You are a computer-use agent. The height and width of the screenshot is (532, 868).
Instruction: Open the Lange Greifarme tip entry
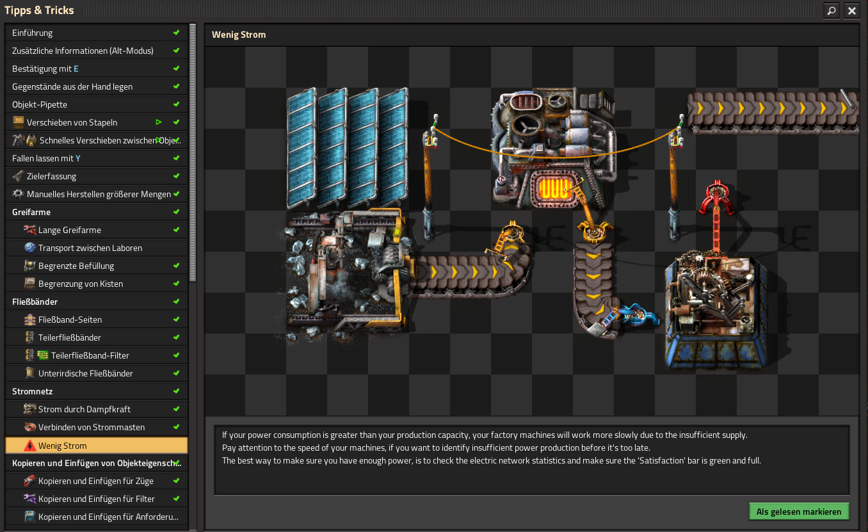tap(97, 230)
